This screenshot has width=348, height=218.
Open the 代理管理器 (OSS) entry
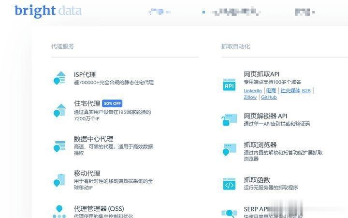[x=99, y=209]
